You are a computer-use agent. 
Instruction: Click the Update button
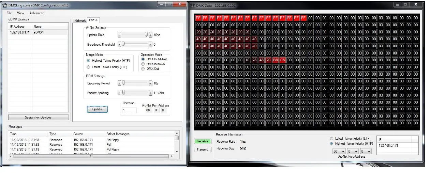point(97,109)
